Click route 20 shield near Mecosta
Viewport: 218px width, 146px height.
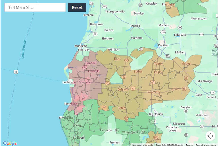click(202, 126)
